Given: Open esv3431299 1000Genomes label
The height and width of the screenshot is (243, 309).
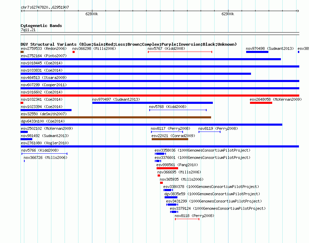Looking at the screenshot, I should [214, 201].
